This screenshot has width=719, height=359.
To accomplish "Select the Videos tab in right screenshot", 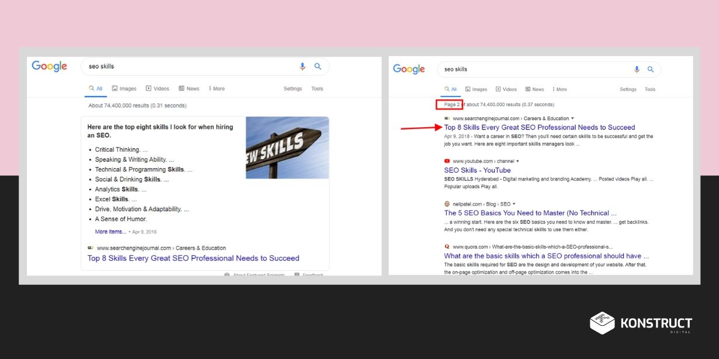I will pyautogui.click(x=506, y=89).
